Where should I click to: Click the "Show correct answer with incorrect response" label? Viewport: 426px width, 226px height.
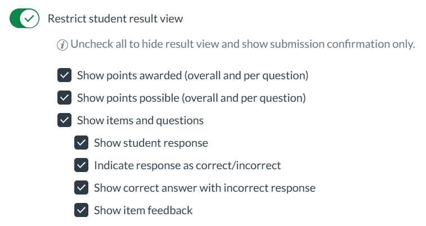(x=204, y=188)
